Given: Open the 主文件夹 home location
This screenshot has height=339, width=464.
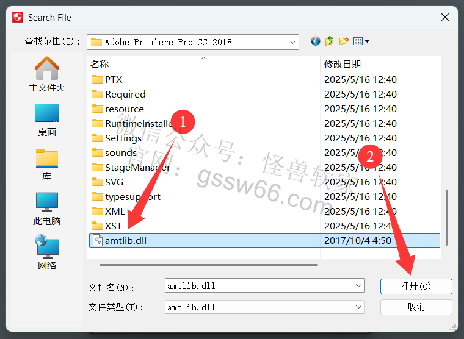Looking at the screenshot, I should [47, 74].
